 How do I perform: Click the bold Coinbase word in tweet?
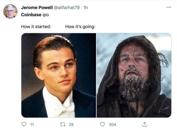point(30,15)
